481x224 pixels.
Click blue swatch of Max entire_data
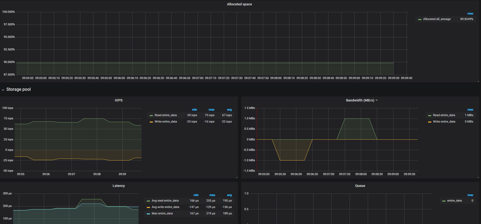pos(148,214)
